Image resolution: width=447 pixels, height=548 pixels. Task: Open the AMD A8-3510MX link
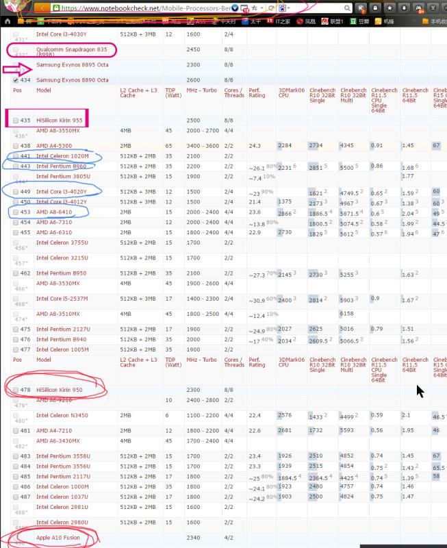pos(58,314)
